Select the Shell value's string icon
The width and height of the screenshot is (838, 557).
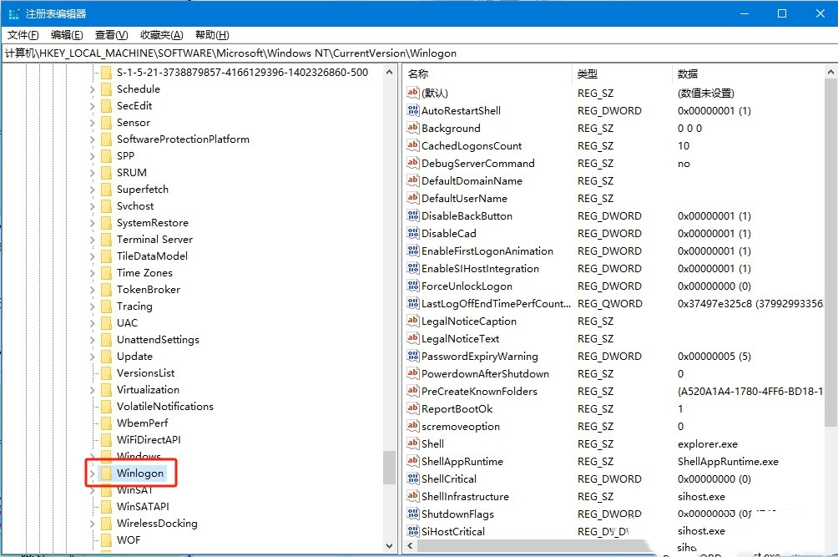(412, 443)
